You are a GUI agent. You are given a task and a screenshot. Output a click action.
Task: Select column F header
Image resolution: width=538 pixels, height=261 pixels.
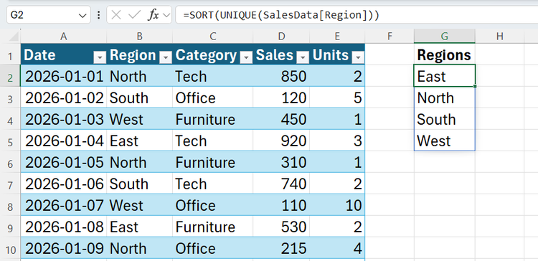point(390,37)
